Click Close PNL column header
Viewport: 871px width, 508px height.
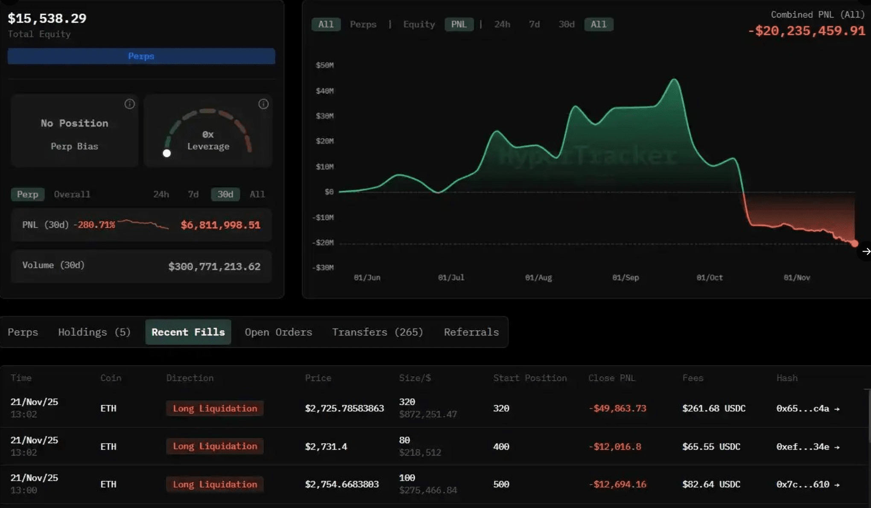[611, 378]
